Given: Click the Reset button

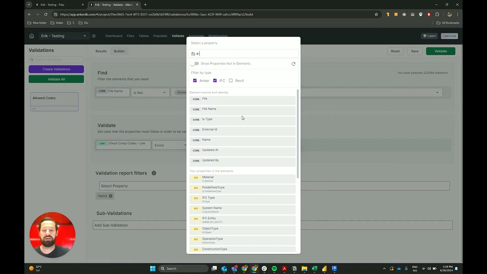Looking at the screenshot, I should tap(395, 51).
